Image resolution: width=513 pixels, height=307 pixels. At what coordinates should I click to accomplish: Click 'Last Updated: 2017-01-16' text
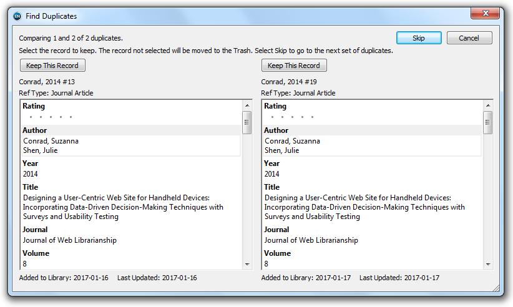pos(157,278)
